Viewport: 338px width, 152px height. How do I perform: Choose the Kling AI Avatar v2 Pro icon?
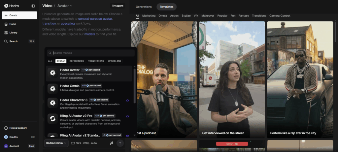coord(52,119)
